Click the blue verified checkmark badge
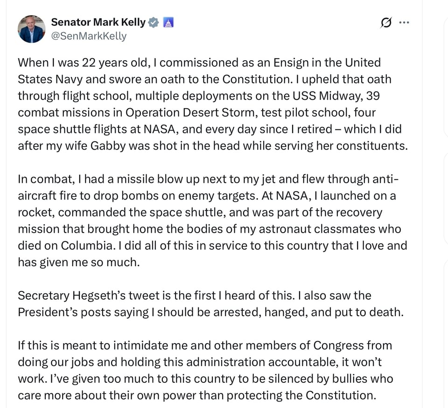 (x=153, y=21)
